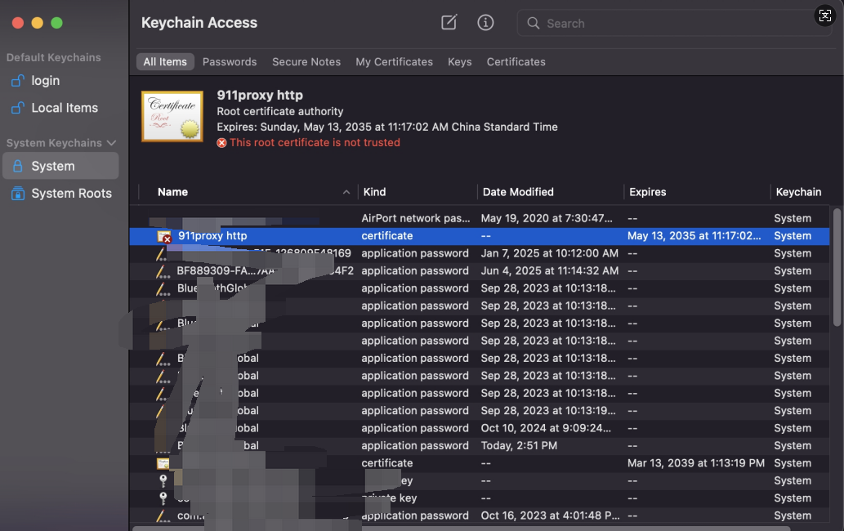Open the Secure Notes tab
The image size is (844, 531).
[x=306, y=62]
